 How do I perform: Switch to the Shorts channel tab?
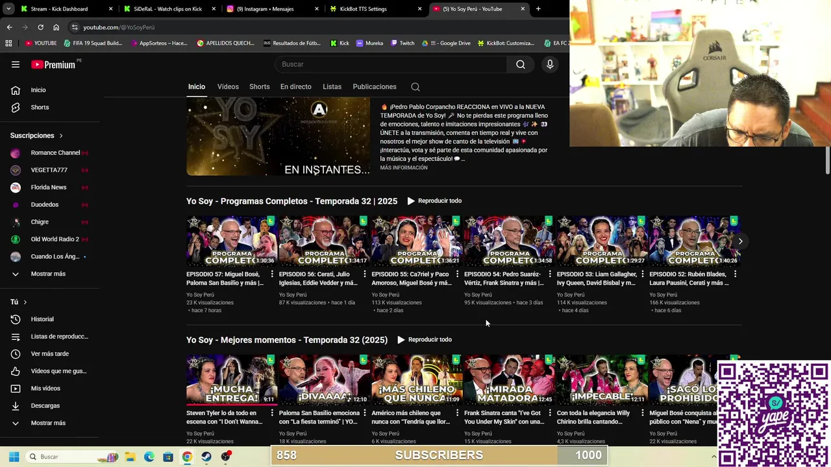(259, 87)
